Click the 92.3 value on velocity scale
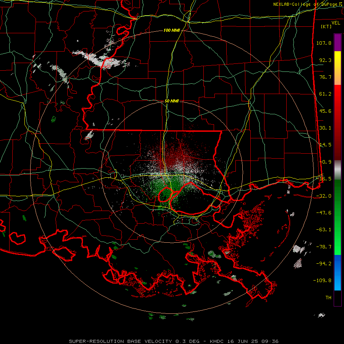The height and width of the screenshot is (344, 344). point(325,60)
